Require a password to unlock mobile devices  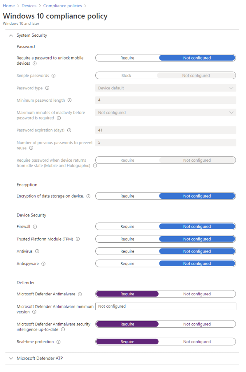tap(127, 58)
